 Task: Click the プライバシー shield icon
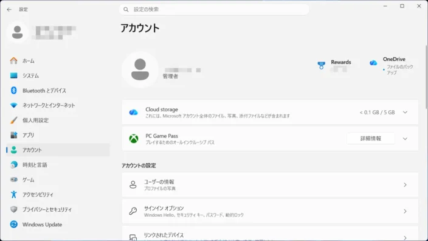coord(13,209)
